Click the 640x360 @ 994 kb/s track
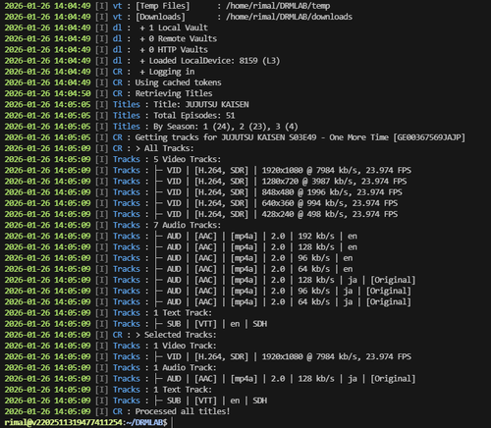Image resolution: width=491 pixels, height=428 pixels. [x=276, y=203]
